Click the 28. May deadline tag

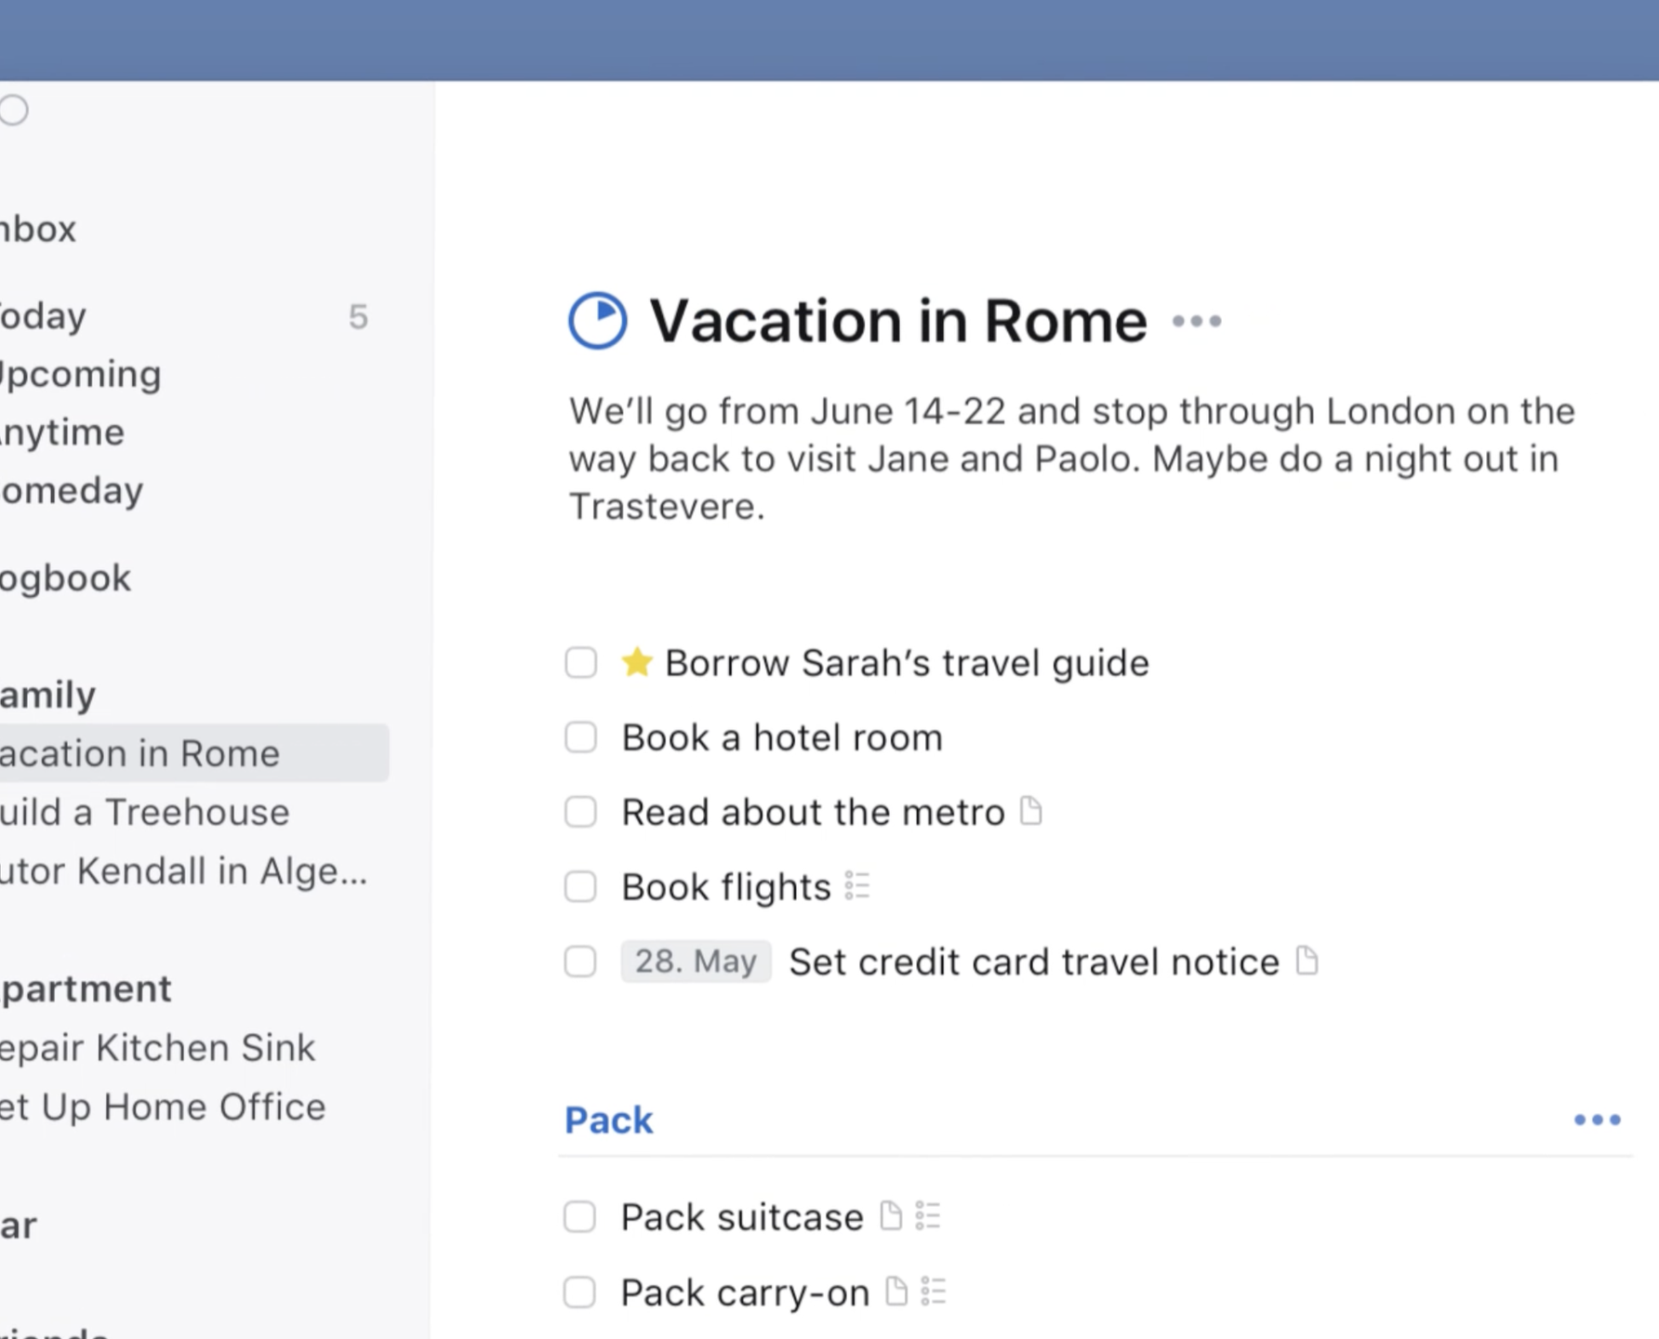tap(696, 961)
